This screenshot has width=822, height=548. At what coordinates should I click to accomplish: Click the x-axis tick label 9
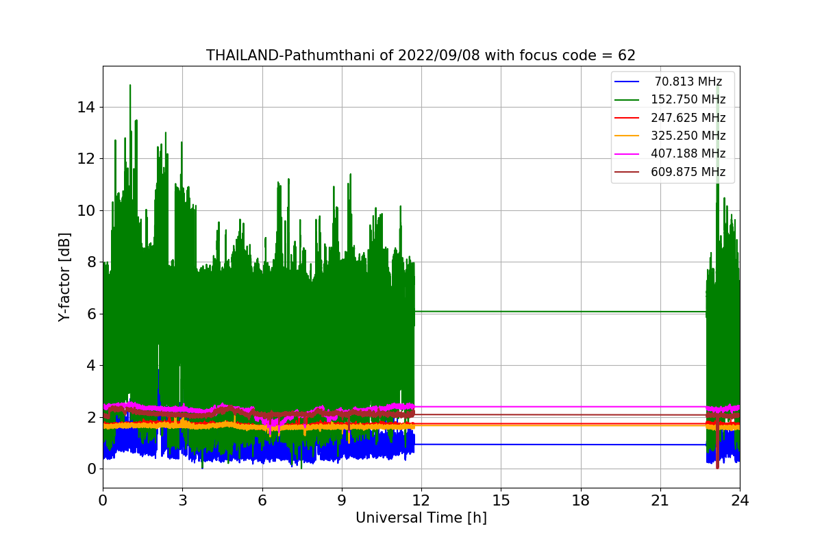tap(342, 500)
